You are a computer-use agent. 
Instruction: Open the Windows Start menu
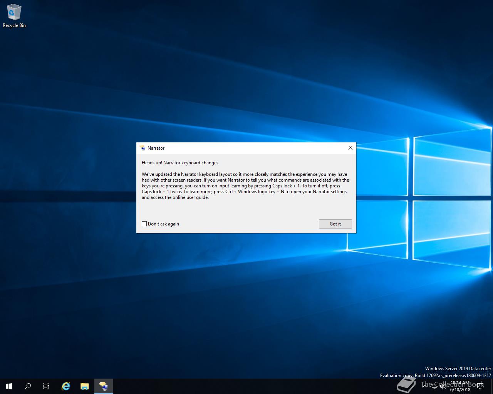coord(9,386)
